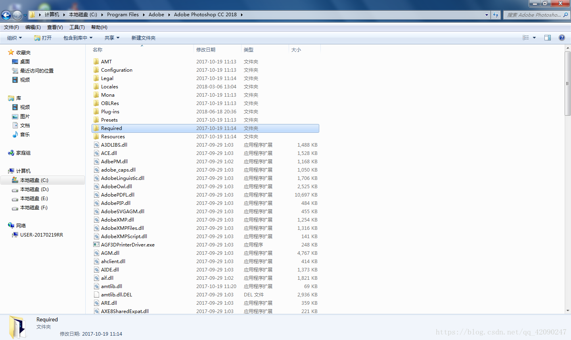Expand breadcrumb arrow after 本地磁盘 (C:)

pos(102,15)
